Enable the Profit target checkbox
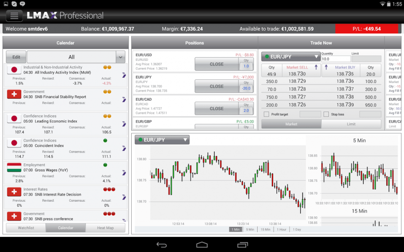This screenshot has height=252, width=404. pyautogui.click(x=266, y=115)
